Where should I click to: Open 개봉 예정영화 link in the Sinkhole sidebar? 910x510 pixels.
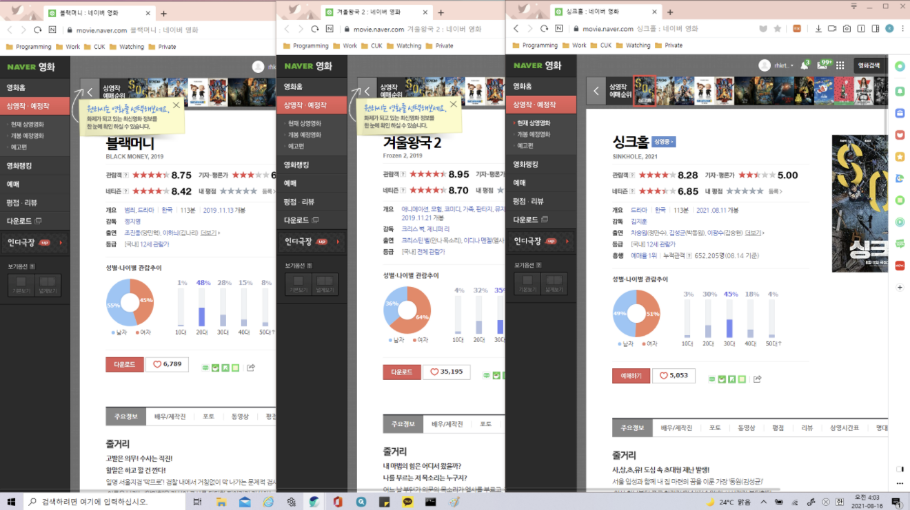coord(534,134)
